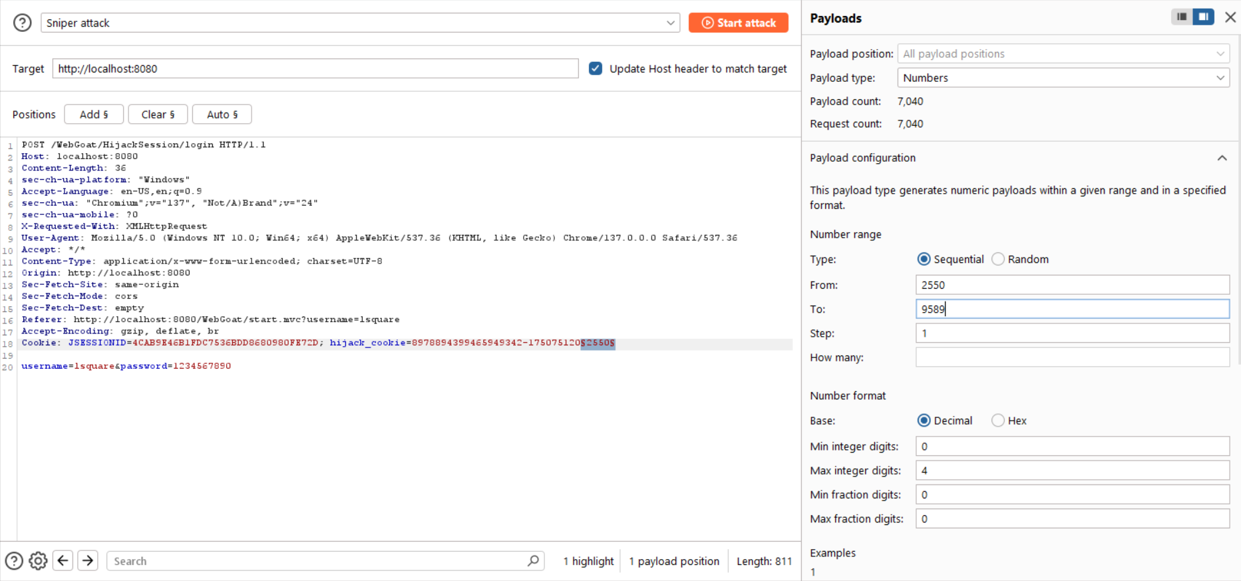
Task: Click the Max integer digits field
Action: pyautogui.click(x=1073, y=471)
